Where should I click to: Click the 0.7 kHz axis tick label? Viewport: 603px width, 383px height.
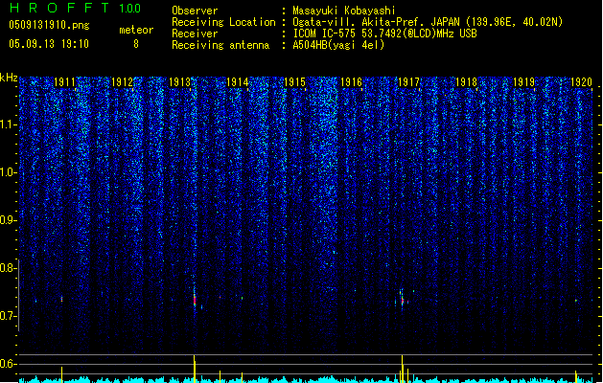tap(9, 316)
